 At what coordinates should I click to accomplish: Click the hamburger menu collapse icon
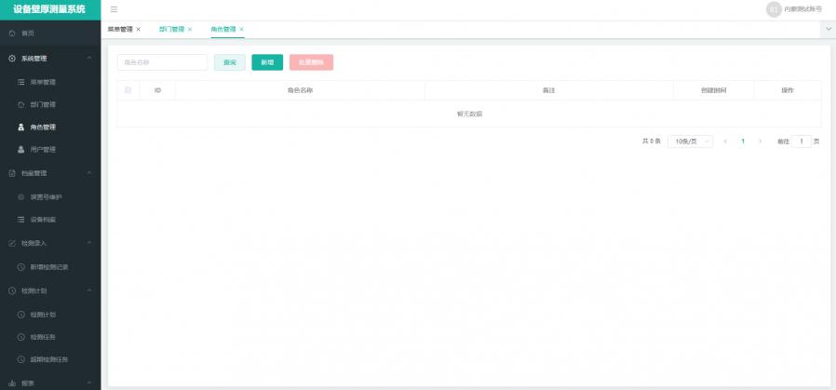point(114,9)
